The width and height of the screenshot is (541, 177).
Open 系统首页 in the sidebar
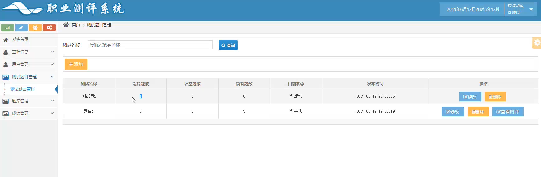point(29,40)
